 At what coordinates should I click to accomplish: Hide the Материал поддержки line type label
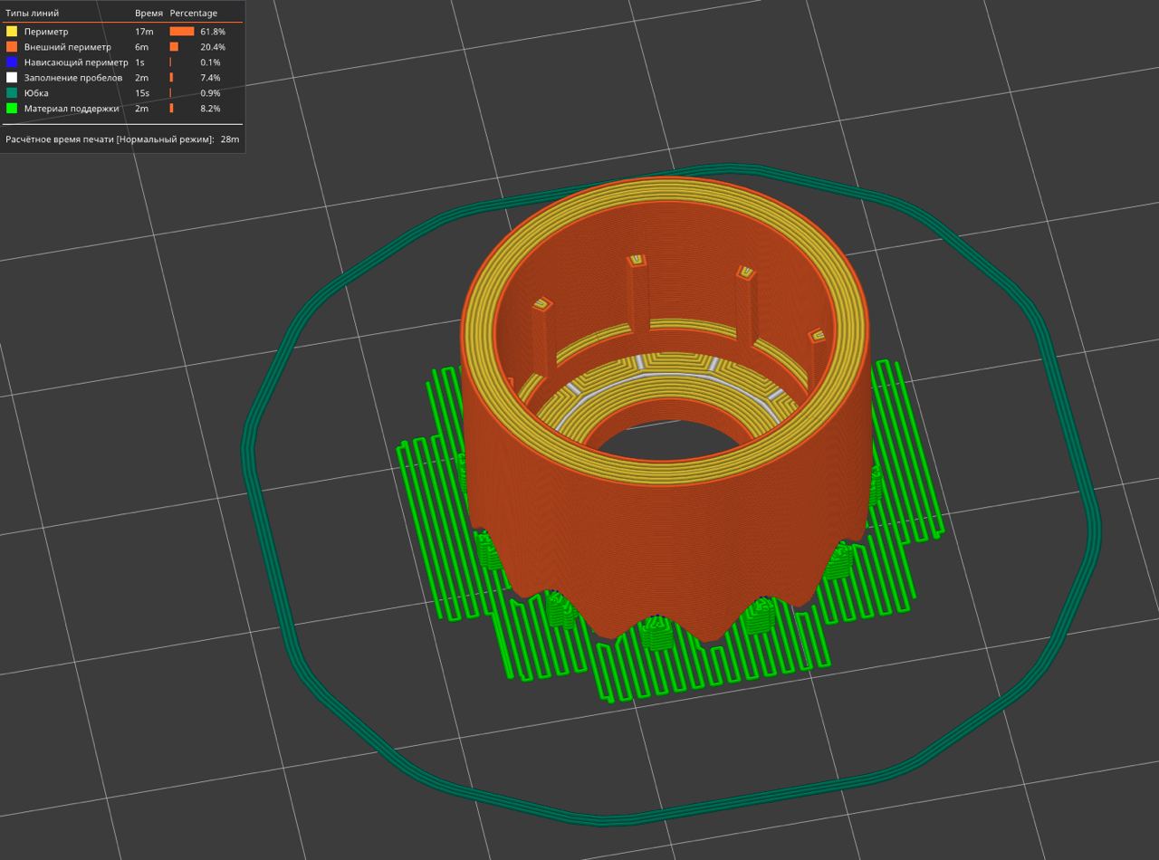point(72,109)
